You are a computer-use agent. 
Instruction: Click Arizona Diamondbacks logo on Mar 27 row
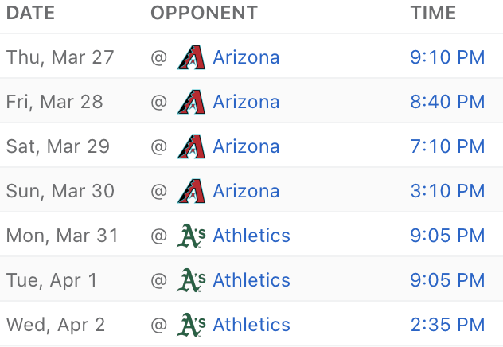191,57
